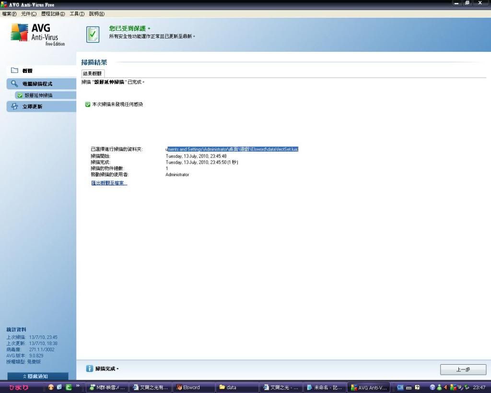The width and height of the screenshot is (491, 393).
Task: Click the green check icon beside 殼層延伸掃描
Action: (x=20, y=95)
